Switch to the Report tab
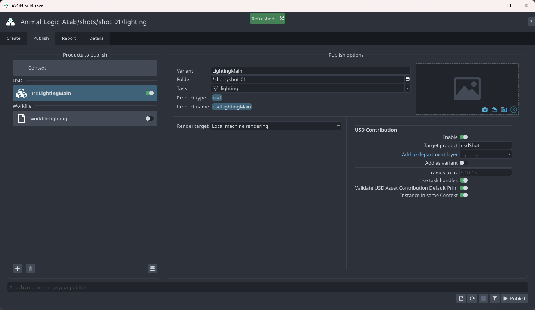 point(69,38)
